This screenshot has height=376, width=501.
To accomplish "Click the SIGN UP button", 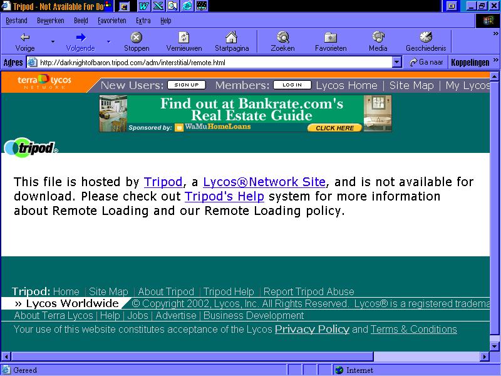I will (186, 85).
